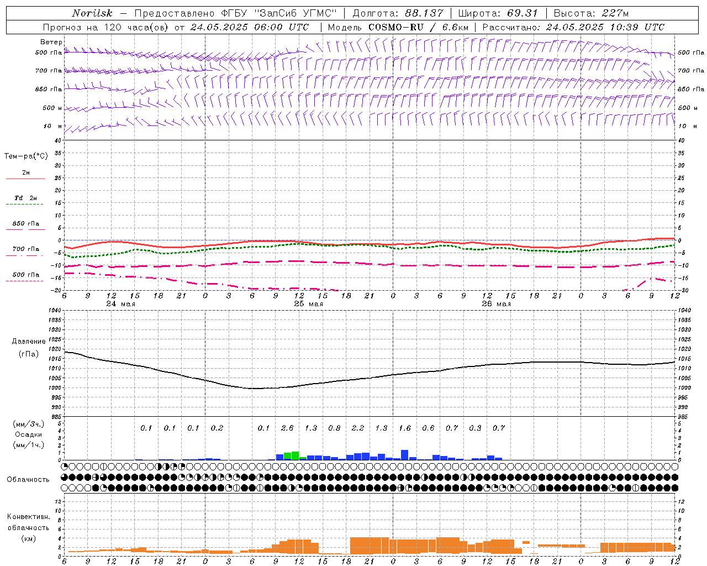Click the "0.2" three-hour precipitation value
This screenshot has width=707, height=566.
(217, 428)
